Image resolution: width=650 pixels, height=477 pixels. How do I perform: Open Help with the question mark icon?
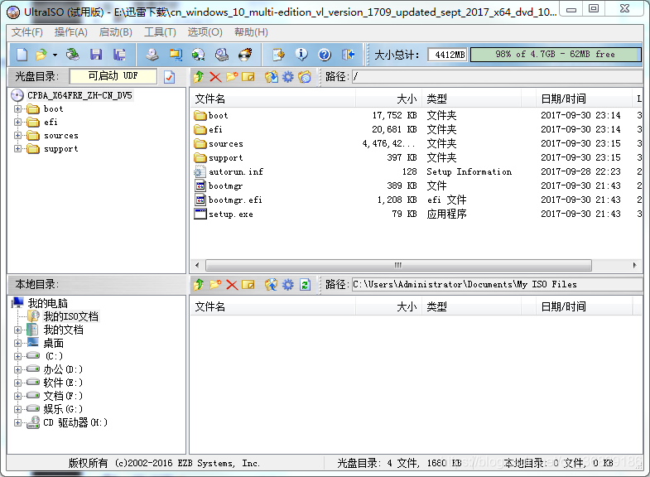pyautogui.click(x=325, y=55)
